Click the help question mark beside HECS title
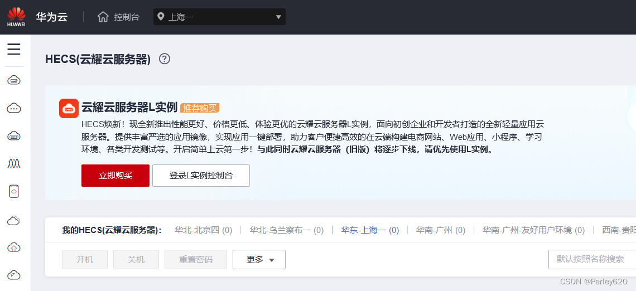Image resolution: width=636 pixels, height=291 pixels. 165,59
